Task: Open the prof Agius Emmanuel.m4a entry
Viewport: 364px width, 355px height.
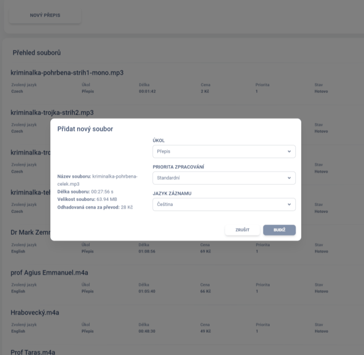Action: [49, 272]
